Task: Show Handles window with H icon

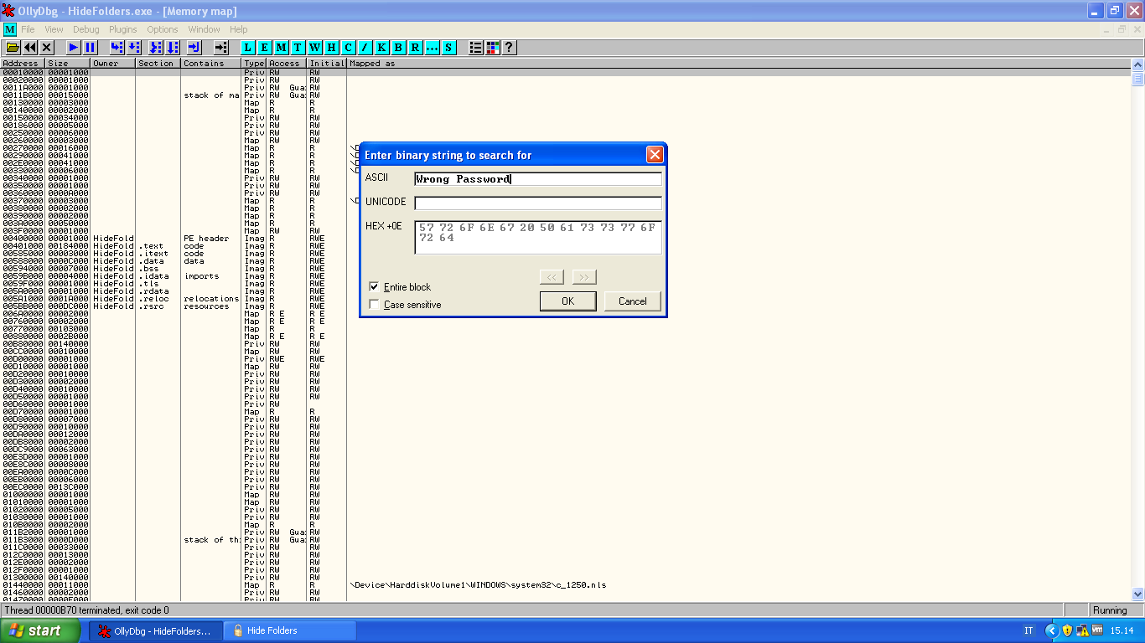Action: [x=332, y=48]
